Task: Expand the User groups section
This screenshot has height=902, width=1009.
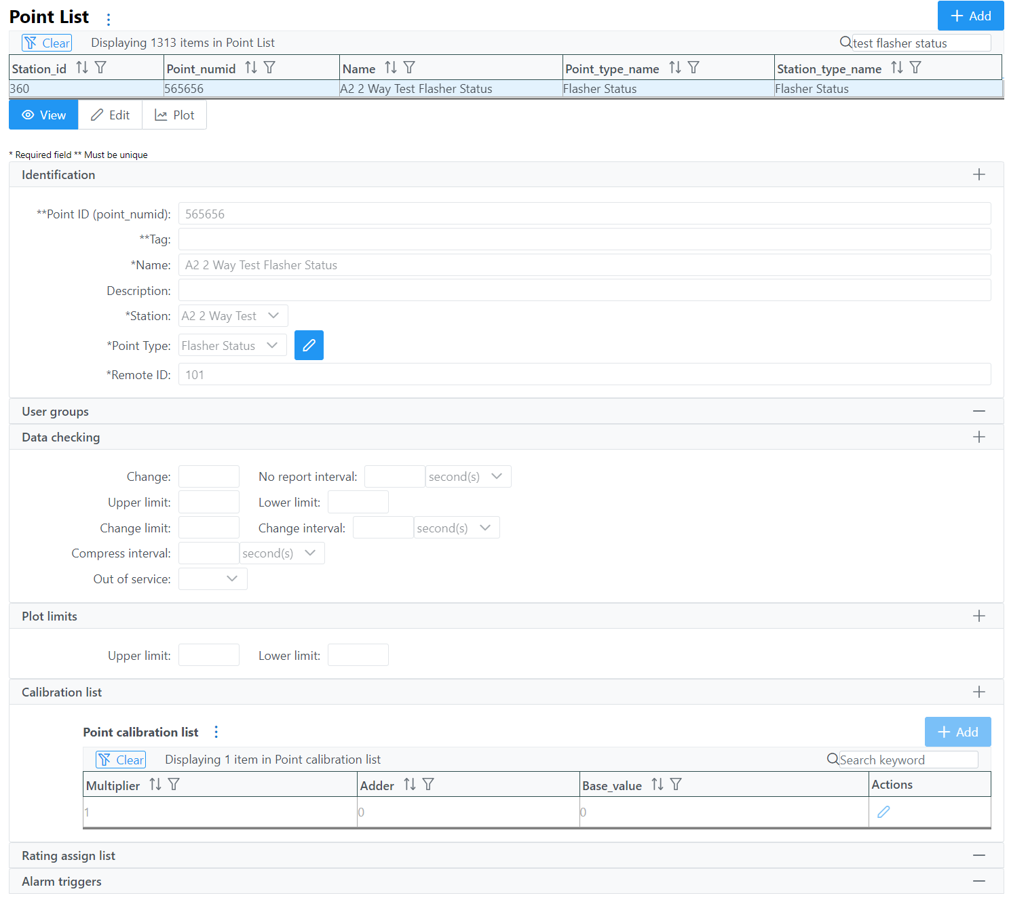Action: [978, 411]
